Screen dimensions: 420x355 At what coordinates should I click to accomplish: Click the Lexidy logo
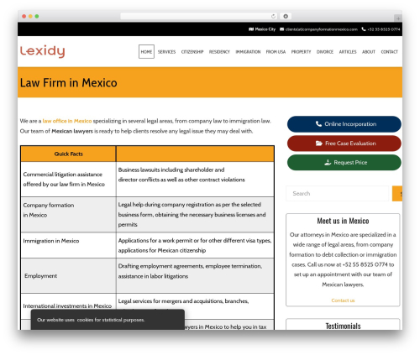(x=43, y=51)
